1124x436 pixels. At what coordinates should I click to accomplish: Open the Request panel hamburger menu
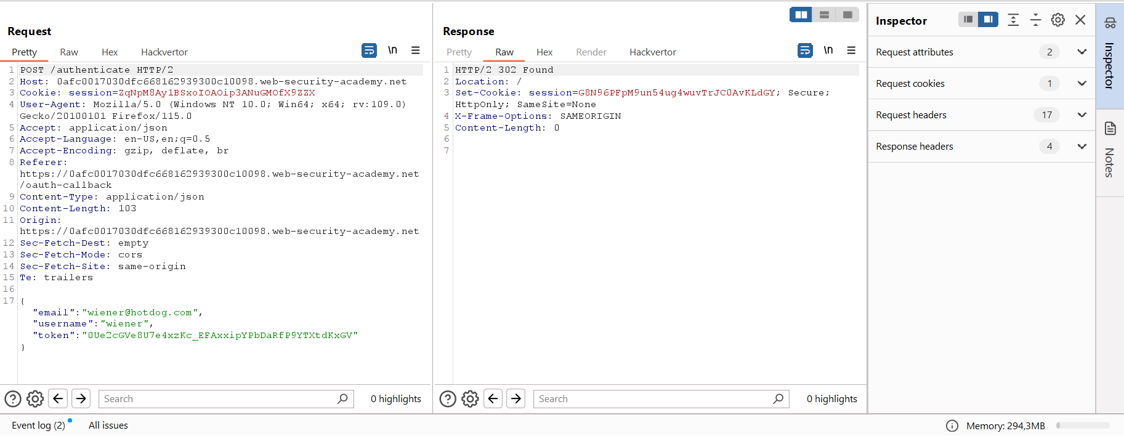tap(416, 50)
